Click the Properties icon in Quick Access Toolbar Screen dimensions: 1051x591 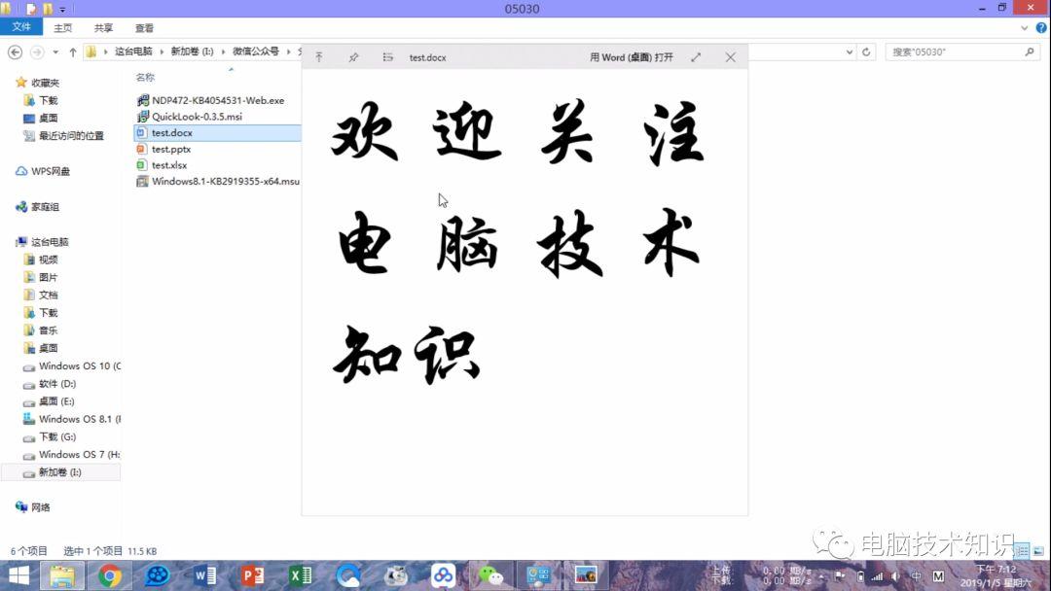point(31,9)
